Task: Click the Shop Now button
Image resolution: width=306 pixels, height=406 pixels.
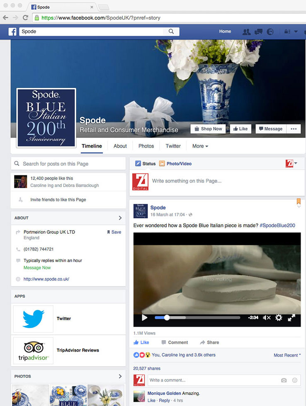Action: pos(208,129)
